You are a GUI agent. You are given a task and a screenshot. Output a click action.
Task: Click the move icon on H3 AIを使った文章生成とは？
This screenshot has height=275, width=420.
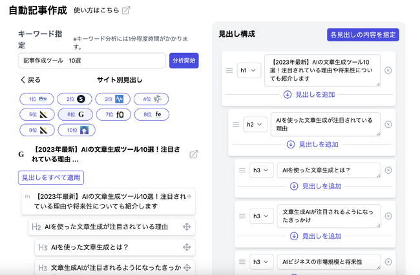(186, 247)
